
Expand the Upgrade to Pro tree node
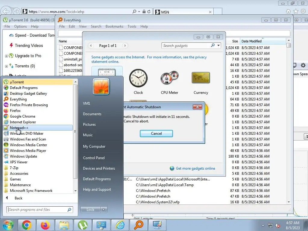pyautogui.click(x=6, y=56)
